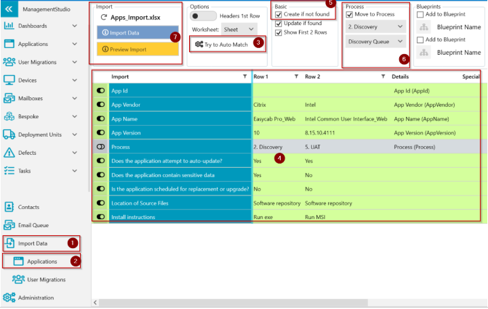Enable the Process row switch
Viewport: 488px width, 309px height.
tap(101, 147)
